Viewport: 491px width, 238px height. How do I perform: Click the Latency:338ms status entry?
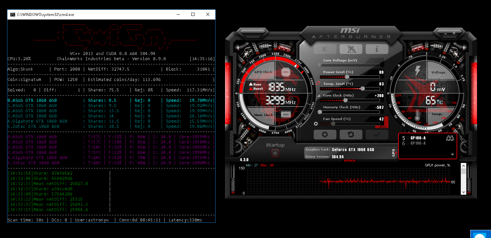pos(185,220)
